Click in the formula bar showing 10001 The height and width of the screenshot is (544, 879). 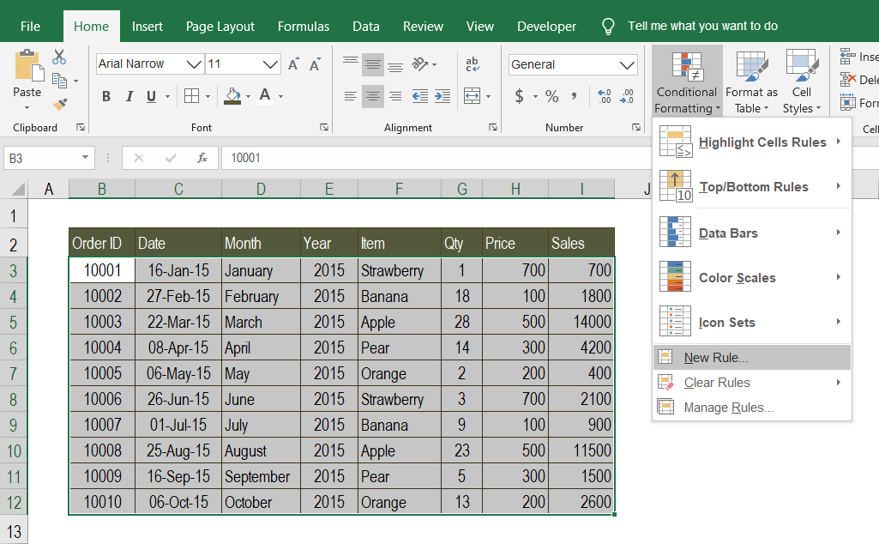(437, 158)
